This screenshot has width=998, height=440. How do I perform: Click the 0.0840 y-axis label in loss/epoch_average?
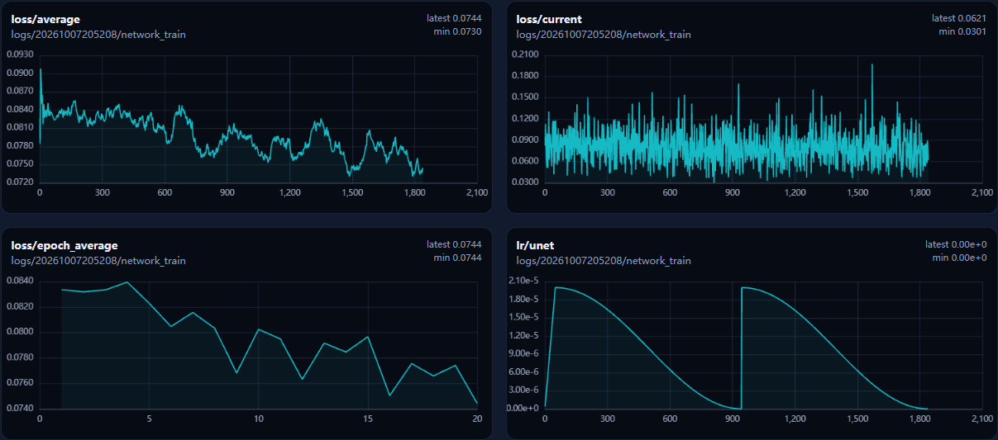pos(20,281)
